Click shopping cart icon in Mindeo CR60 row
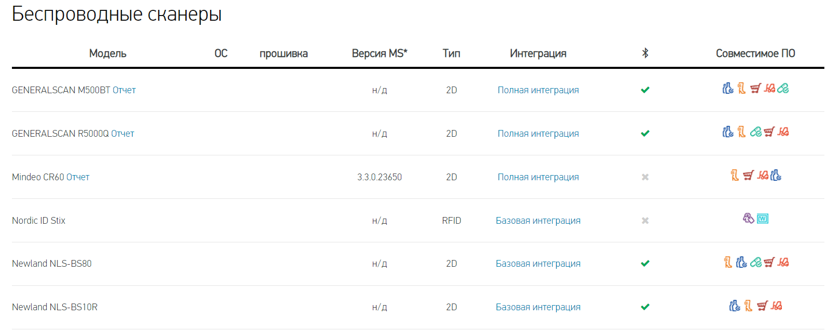Image resolution: width=828 pixels, height=332 pixels. [x=748, y=176]
